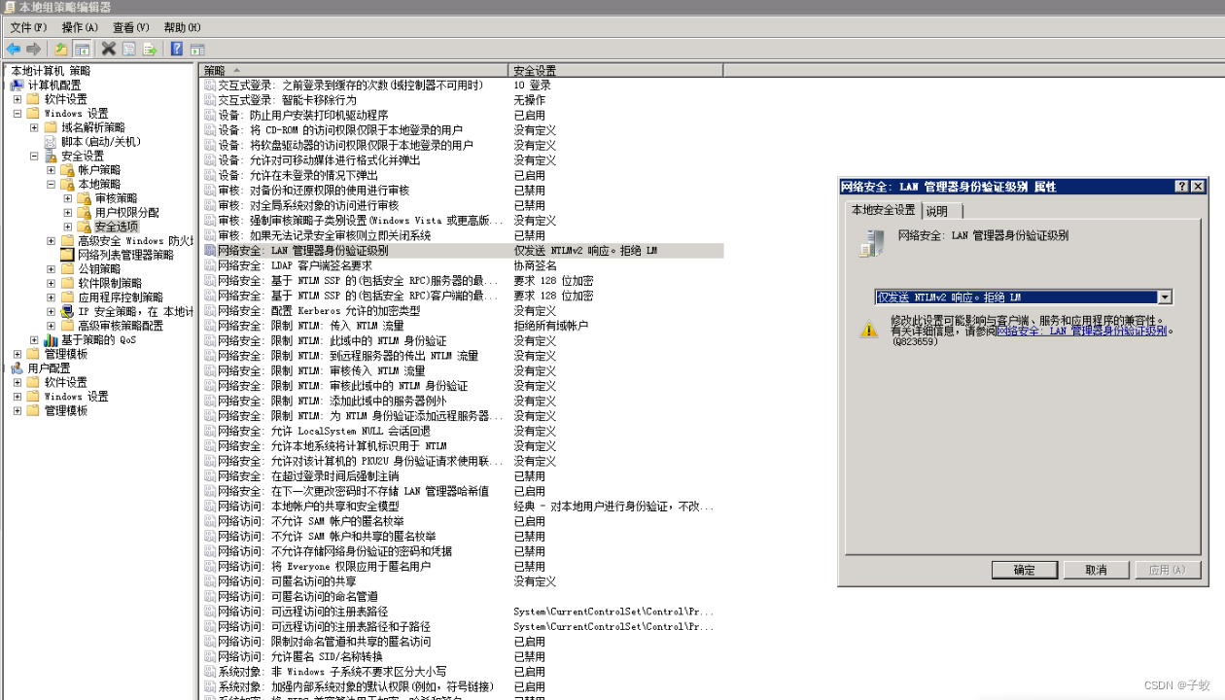Click the dialog title bar help question button
Screen dimensions: 1225x700
tap(1182, 186)
